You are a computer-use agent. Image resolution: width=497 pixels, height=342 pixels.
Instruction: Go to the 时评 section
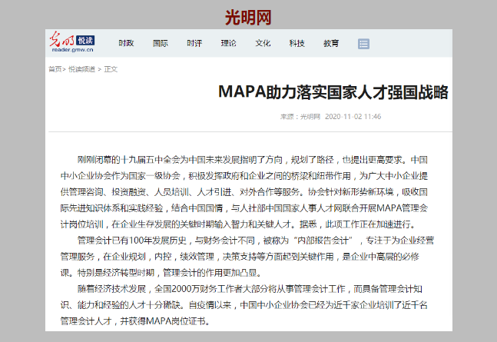pyautogui.click(x=194, y=43)
